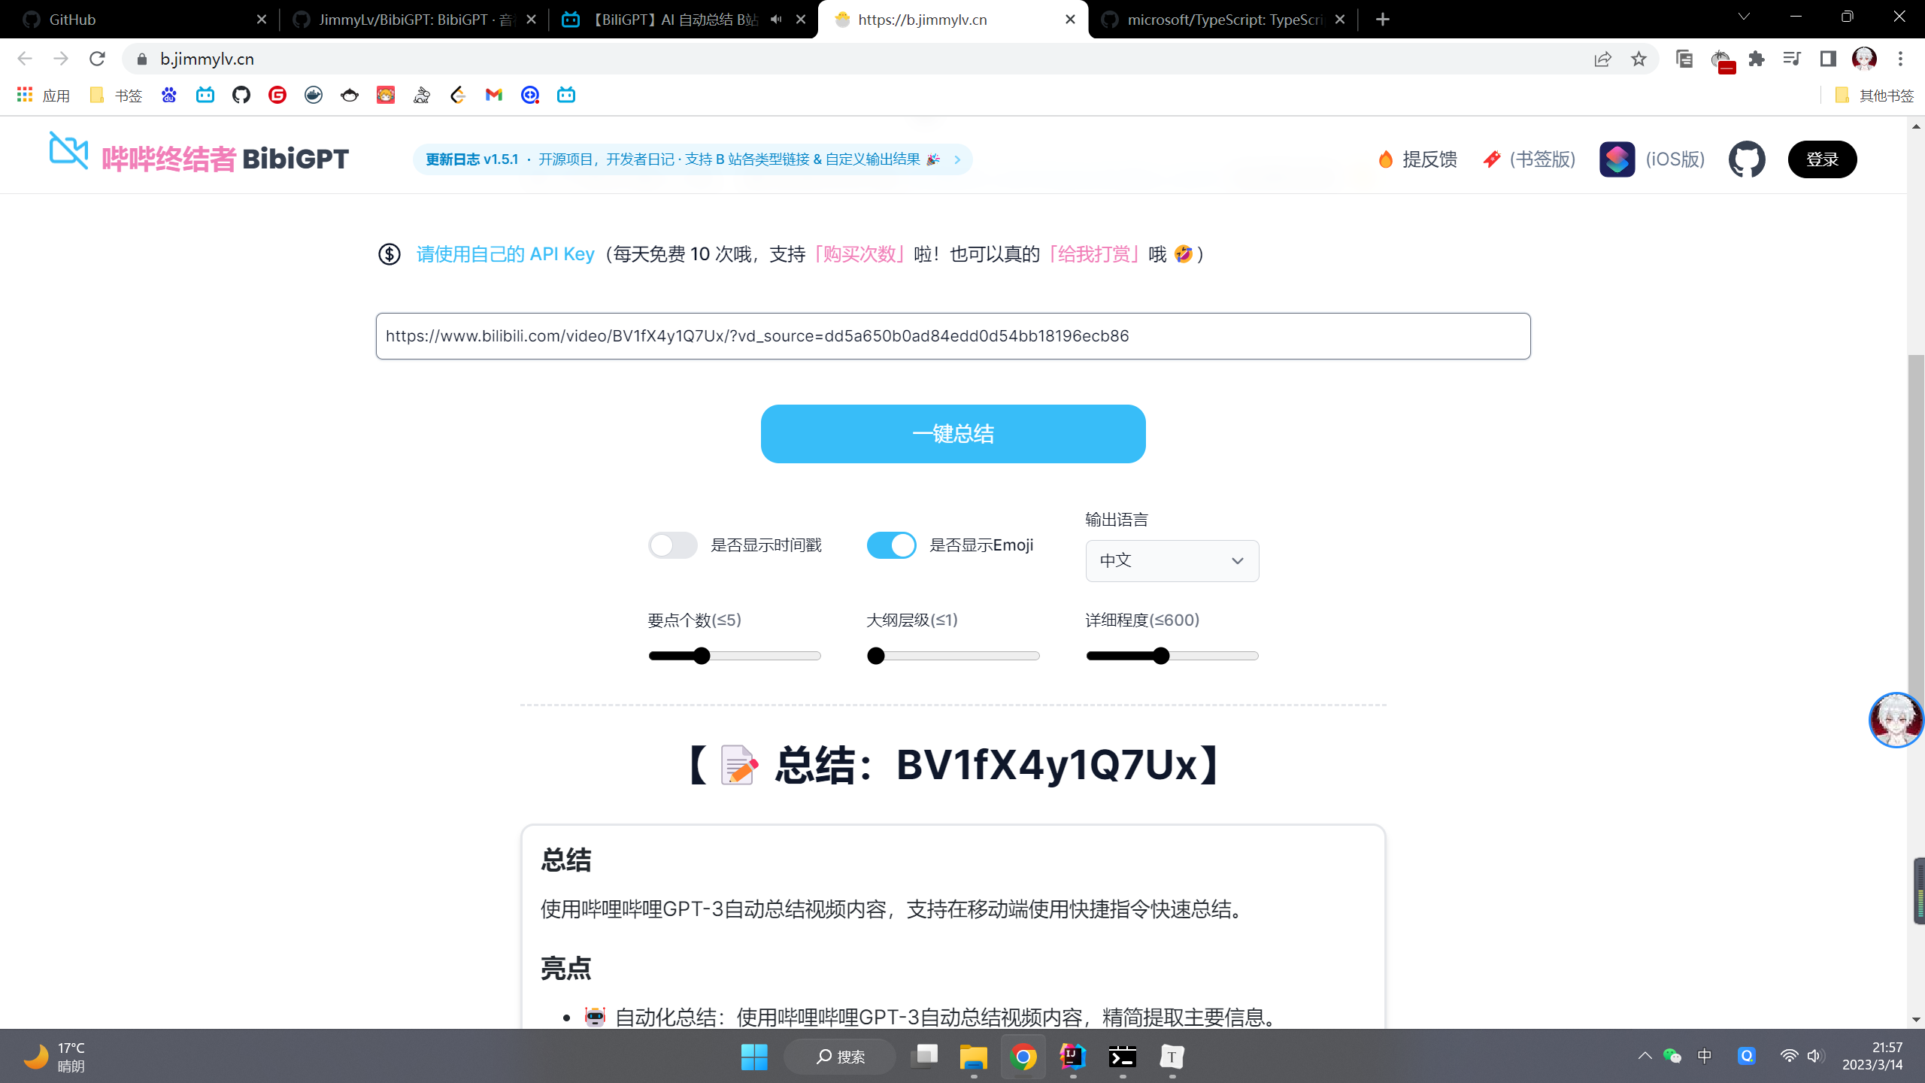Enable 是否显示时间戳 toggle
Screen dimensions: 1925x1083
tap(672, 545)
